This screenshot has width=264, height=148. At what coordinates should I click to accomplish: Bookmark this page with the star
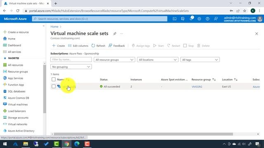(x=245, y=11)
